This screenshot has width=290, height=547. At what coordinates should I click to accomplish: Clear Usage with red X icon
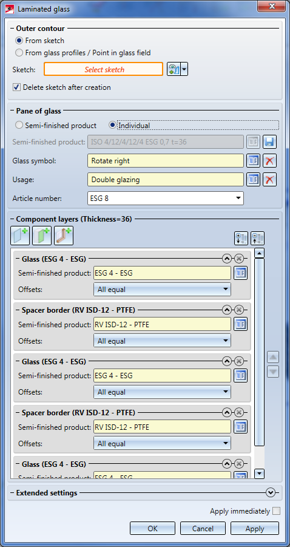click(269, 180)
